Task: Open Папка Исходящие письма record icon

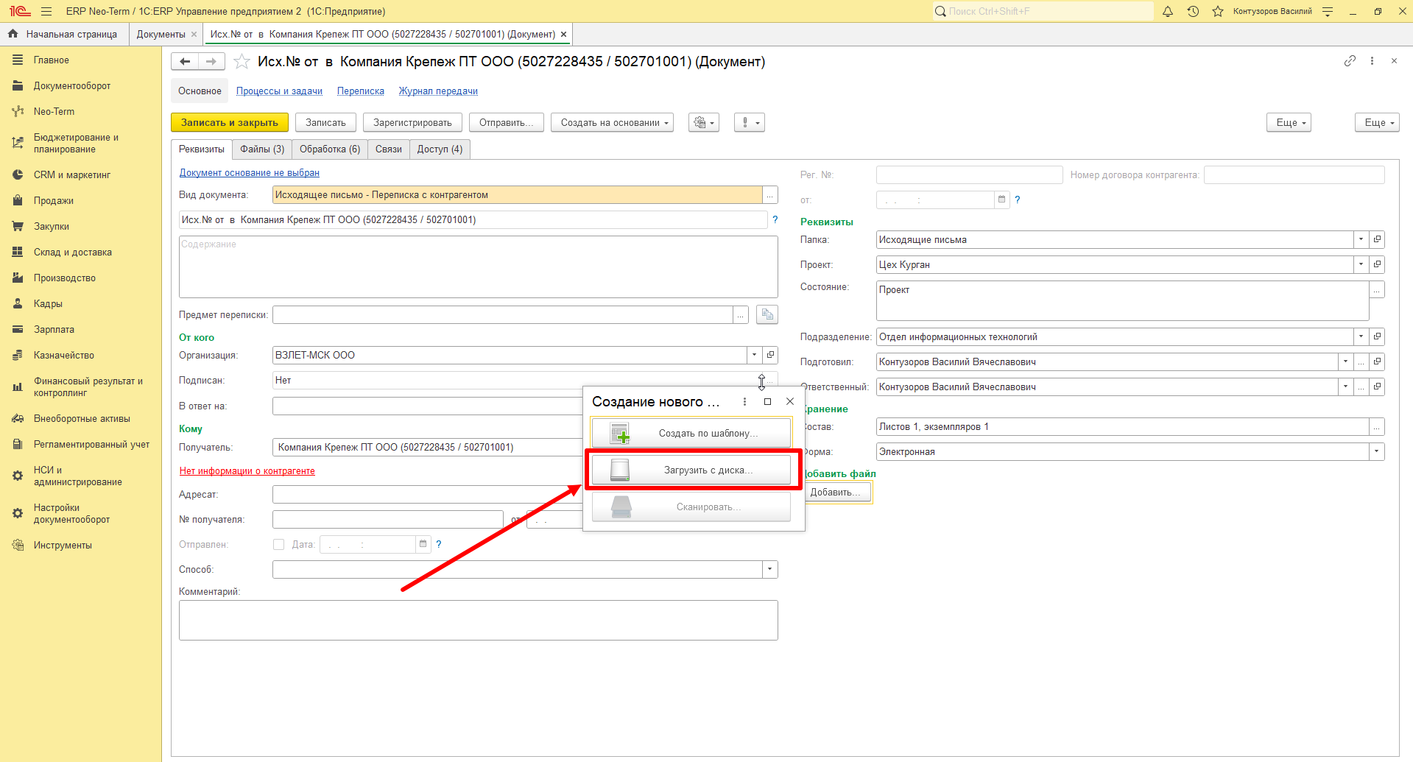Action: [1377, 240]
